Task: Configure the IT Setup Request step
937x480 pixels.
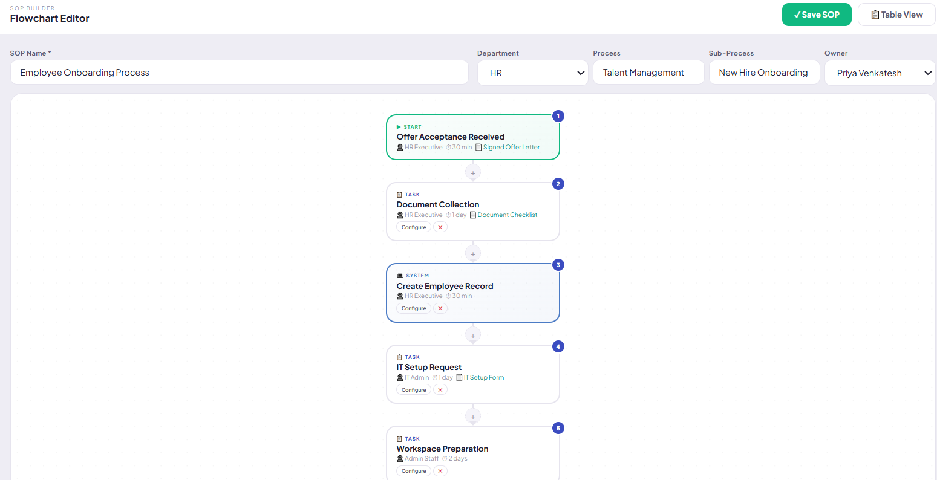Action: 414,390
